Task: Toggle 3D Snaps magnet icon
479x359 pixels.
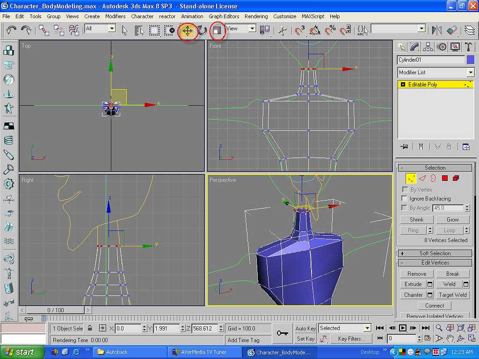Action: 300,30
